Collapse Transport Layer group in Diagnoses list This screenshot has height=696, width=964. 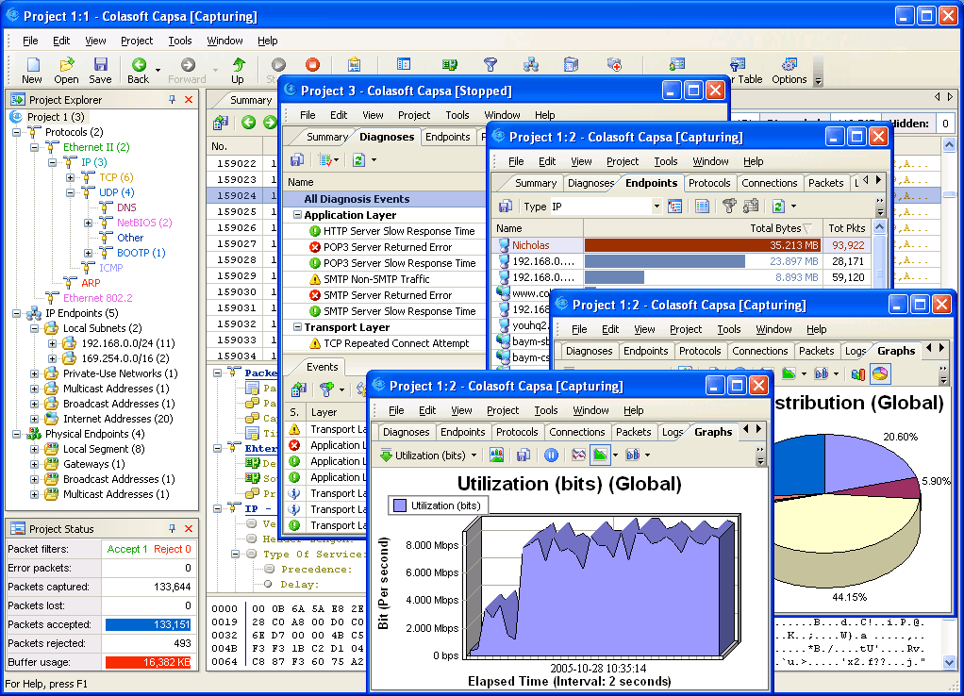click(297, 327)
